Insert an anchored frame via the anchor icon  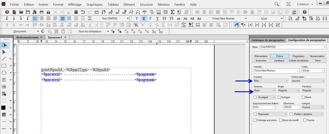click(x=151, y=12)
